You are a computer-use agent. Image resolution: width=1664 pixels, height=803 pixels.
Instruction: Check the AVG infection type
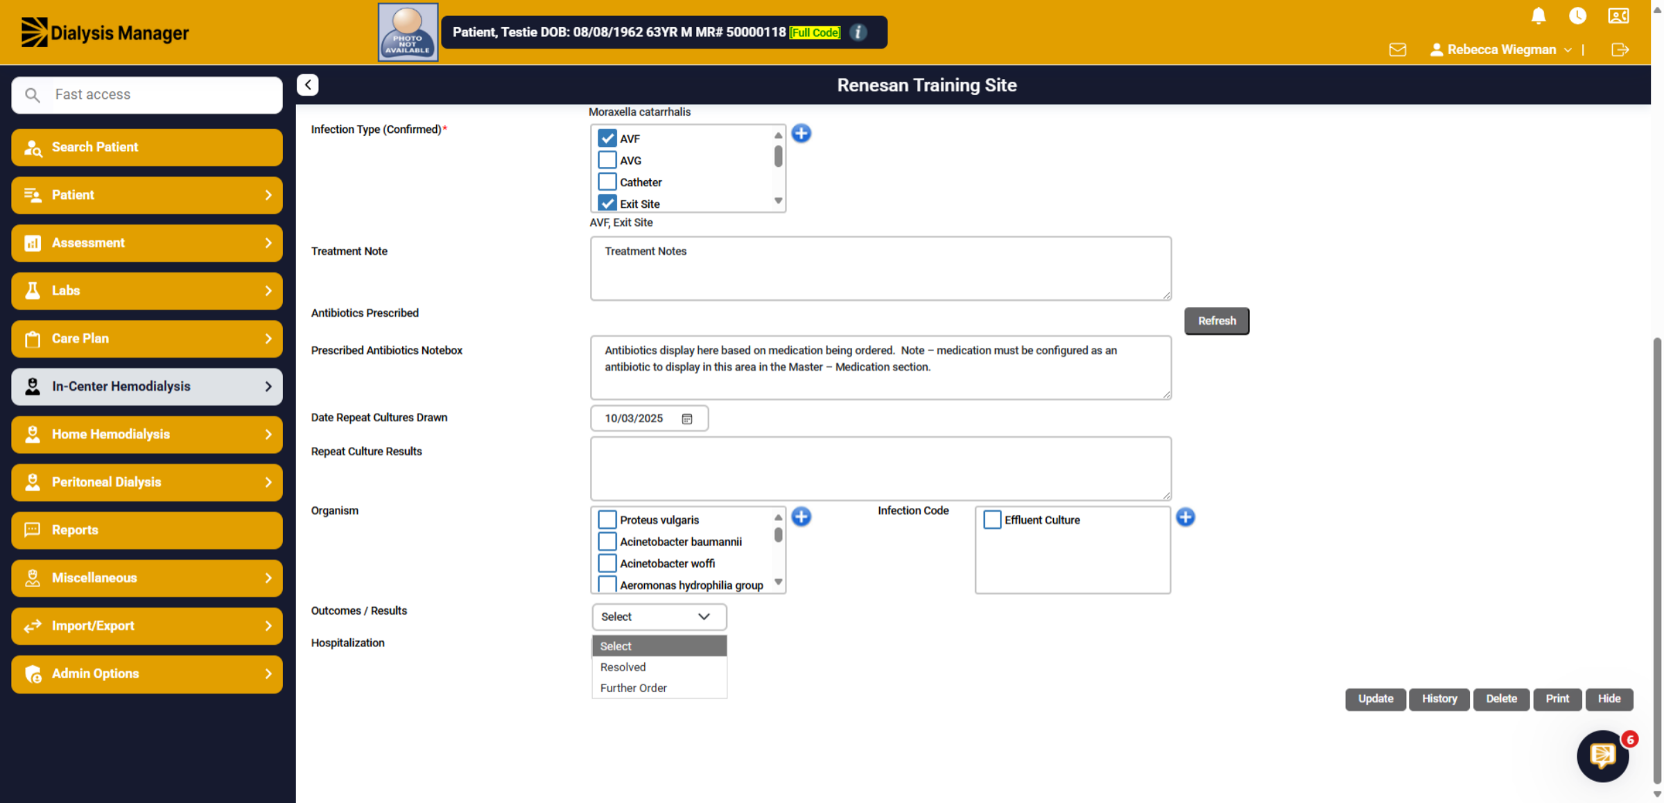click(607, 160)
